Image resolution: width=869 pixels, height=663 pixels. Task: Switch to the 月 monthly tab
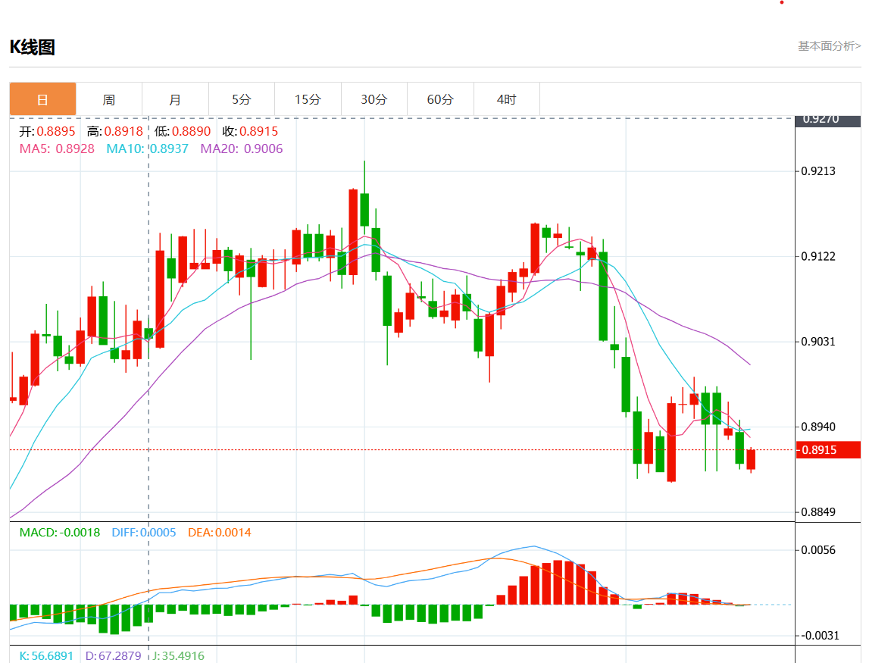[175, 99]
